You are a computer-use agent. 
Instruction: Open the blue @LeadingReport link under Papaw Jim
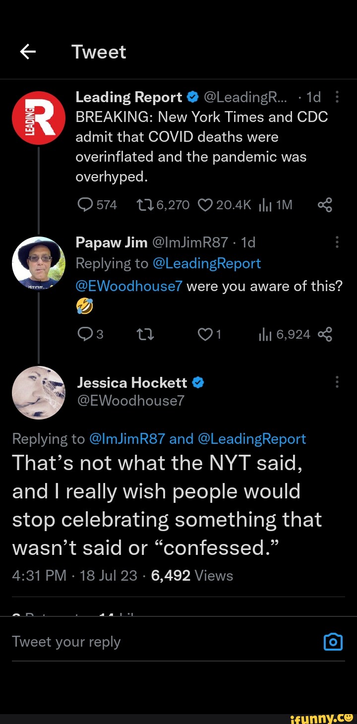[x=207, y=263]
